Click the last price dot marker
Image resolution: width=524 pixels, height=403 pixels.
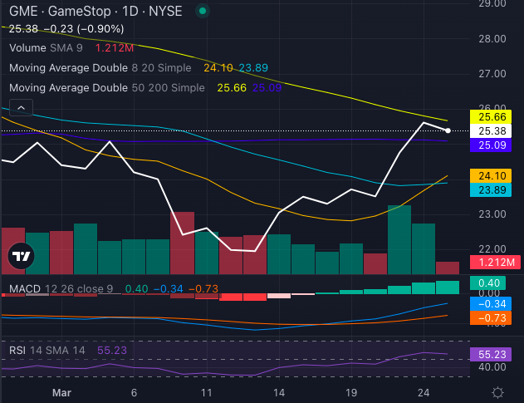click(449, 130)
